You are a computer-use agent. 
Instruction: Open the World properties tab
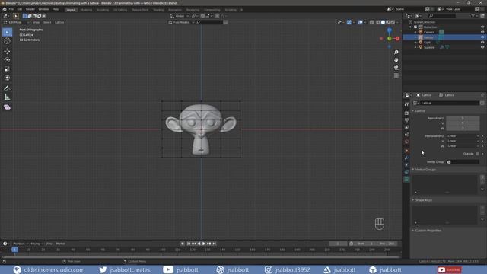coord(406,142)
